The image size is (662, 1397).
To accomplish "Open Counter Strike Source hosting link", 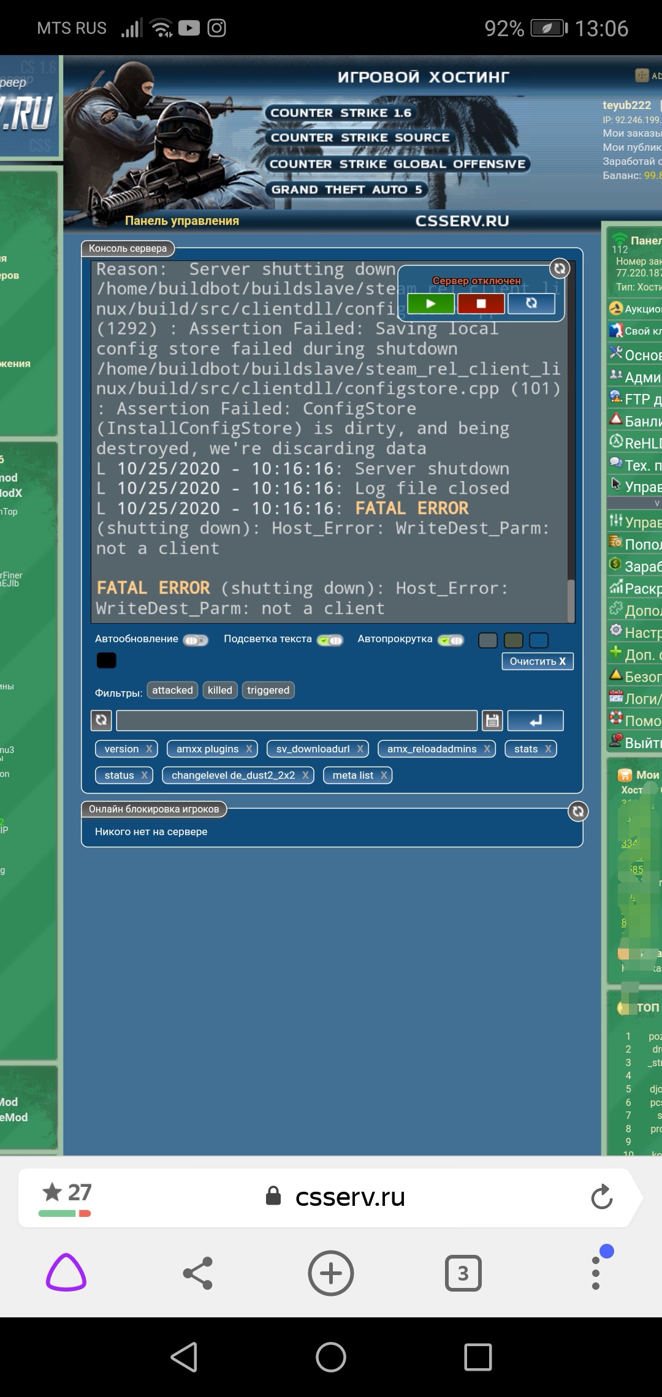I will [360, 138].
